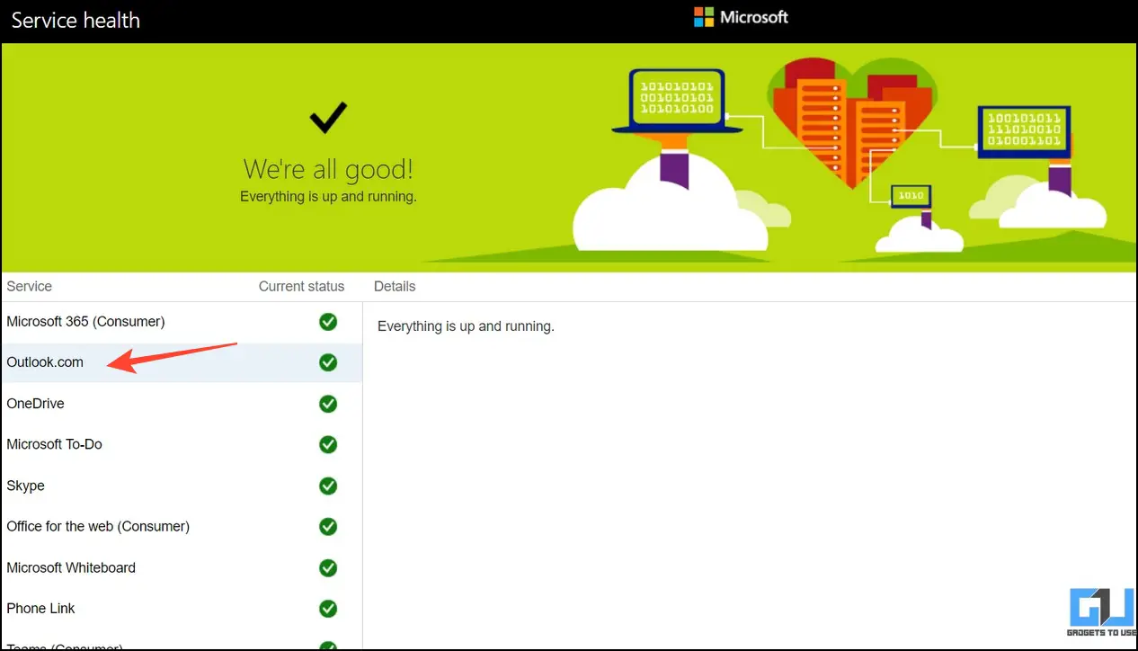1138x651 pixels.
Task: Select Outlook.com in the service list
Action: (x=181, y=362)
